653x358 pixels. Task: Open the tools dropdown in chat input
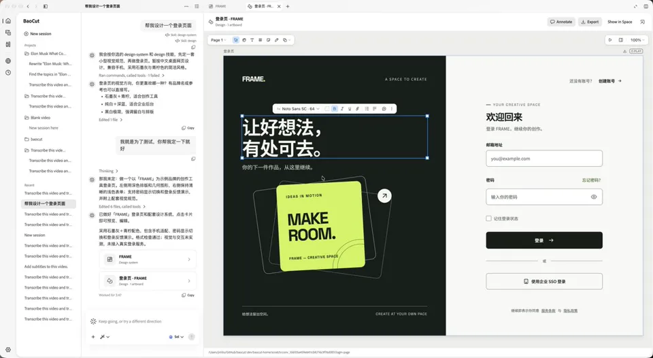(x=105, y=337)
